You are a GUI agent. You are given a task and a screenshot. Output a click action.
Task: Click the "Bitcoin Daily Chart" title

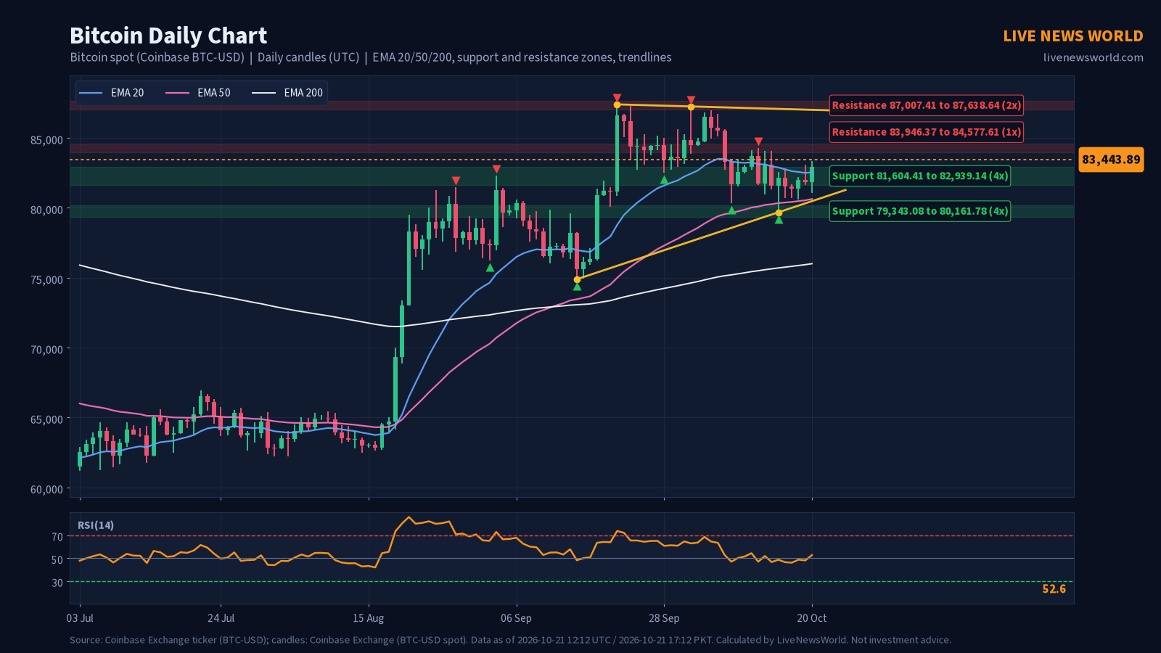click(x=168, y=36)
